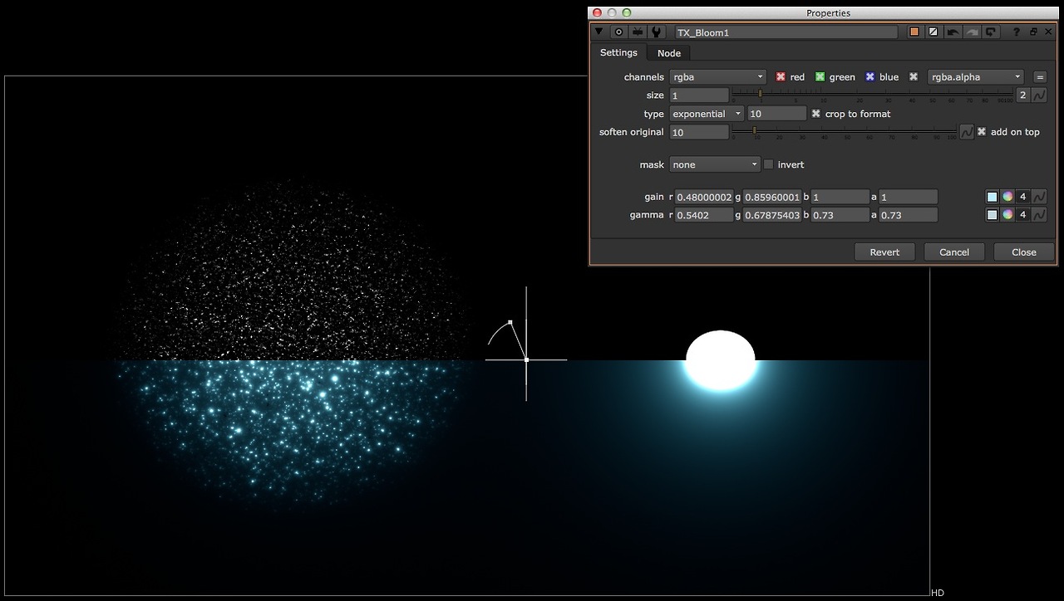Click the undo arrow in Properties header

(953, 32)
